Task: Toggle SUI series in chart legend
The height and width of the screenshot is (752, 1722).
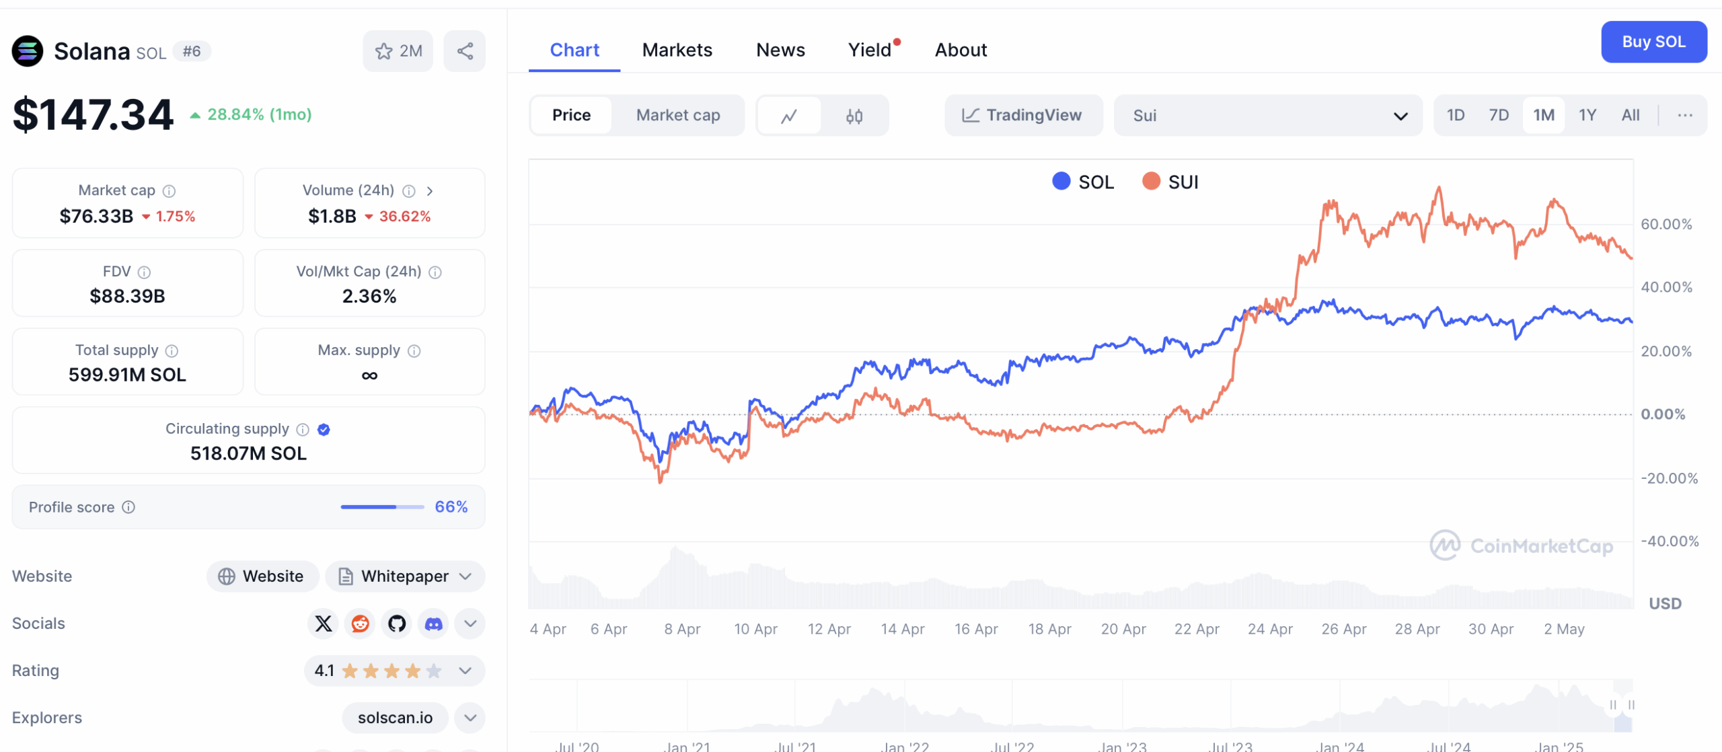Action: click(1170, 182)
